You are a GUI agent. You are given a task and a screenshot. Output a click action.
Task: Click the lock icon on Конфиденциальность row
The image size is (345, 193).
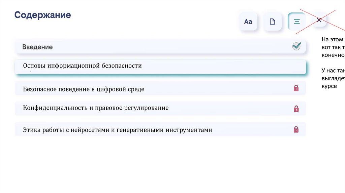pos(296,109)
